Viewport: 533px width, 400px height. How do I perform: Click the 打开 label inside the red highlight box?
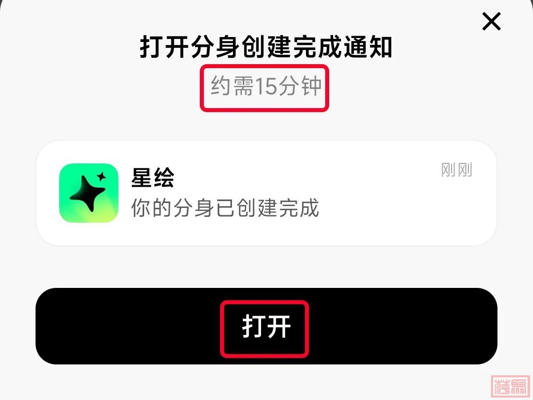coord(266,326)
